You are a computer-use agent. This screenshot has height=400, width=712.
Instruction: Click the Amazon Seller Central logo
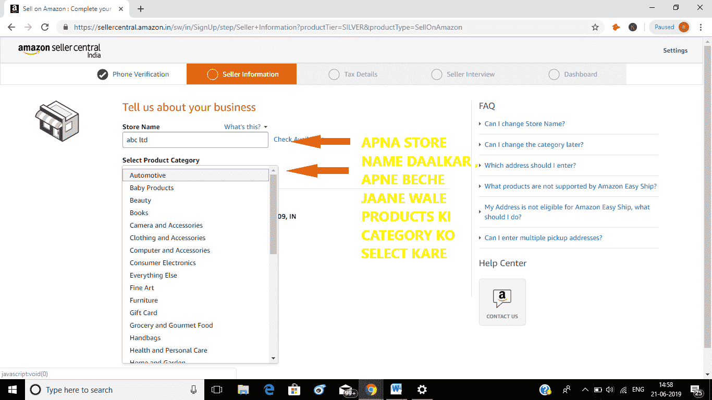coord(59,51)
